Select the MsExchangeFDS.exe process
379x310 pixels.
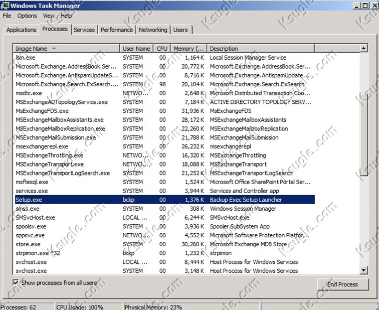[x=164, y=111]
